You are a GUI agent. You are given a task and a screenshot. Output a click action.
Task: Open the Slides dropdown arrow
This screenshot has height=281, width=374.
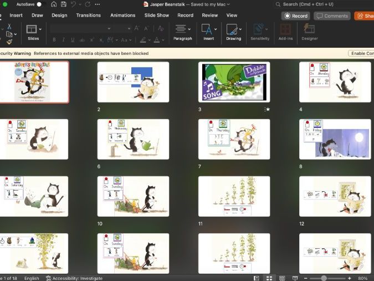pos(40,29)
